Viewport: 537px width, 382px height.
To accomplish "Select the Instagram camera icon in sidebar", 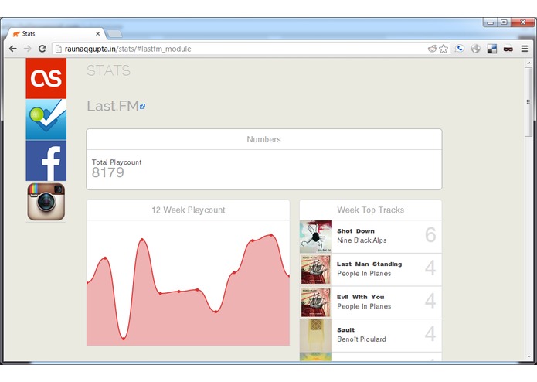I will click(x=46, y=202).
